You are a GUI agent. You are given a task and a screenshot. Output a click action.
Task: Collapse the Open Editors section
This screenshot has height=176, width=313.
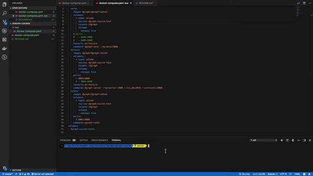(20, 8)
